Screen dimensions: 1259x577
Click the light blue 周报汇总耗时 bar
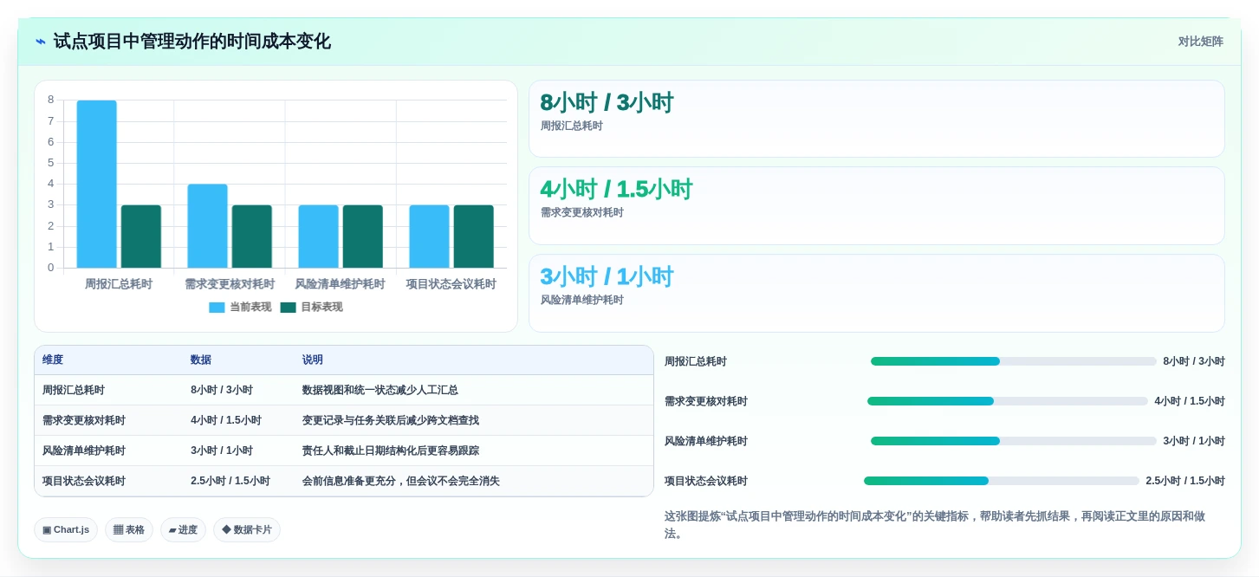96,184
